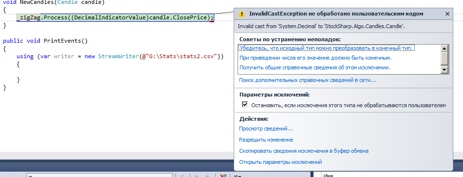Click the StreamWriter file path string in code
The image size is (463, 177).
point(181,56)
